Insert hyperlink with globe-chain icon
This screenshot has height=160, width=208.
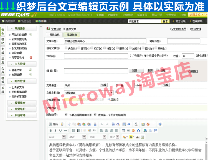(x=145, y=131)
